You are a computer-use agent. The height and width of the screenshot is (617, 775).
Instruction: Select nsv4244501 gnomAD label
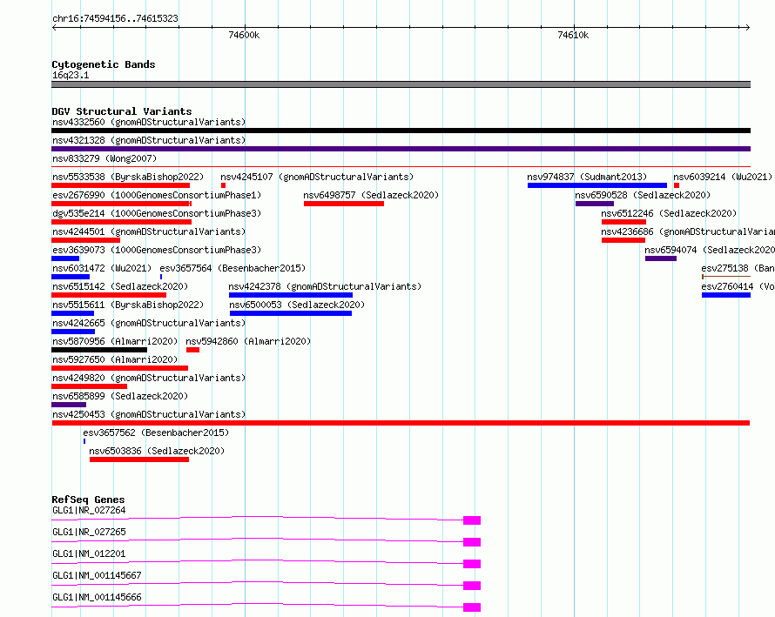click(149, 231)
